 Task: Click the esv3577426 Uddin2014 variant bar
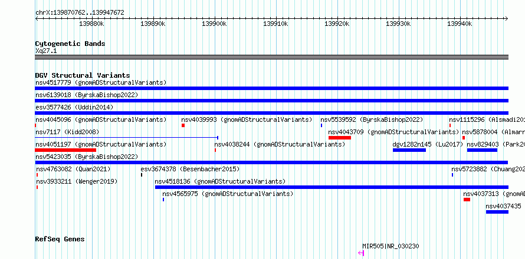click(x=271, y=113)
